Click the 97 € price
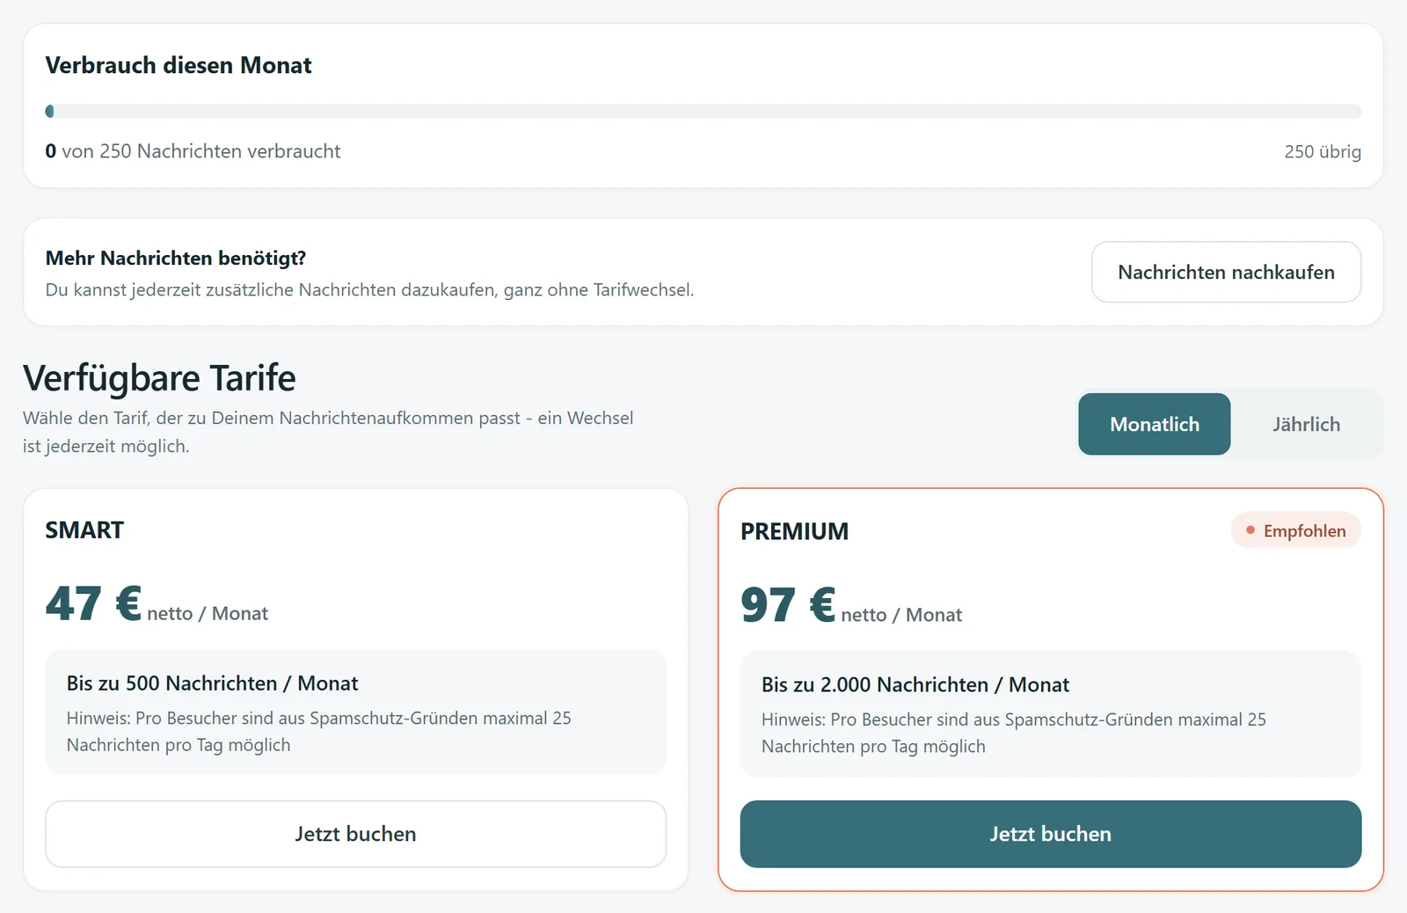This screenshot has height=913, width=1407. coord(788,605)
